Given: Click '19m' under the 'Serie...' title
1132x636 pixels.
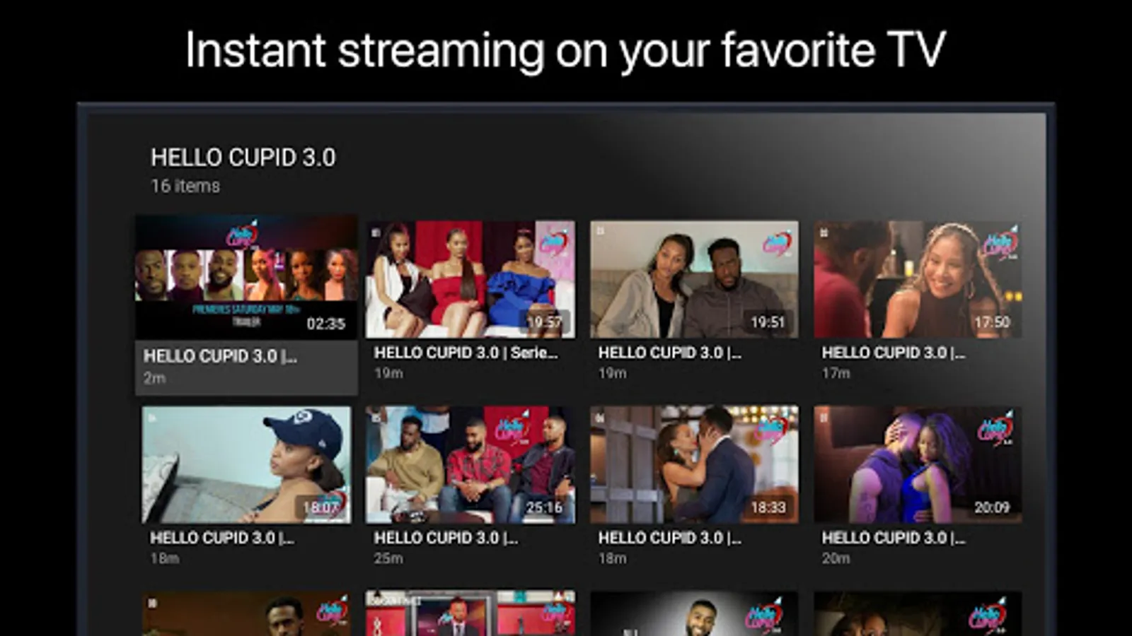Looking at the screenshot, I should 388,373.
